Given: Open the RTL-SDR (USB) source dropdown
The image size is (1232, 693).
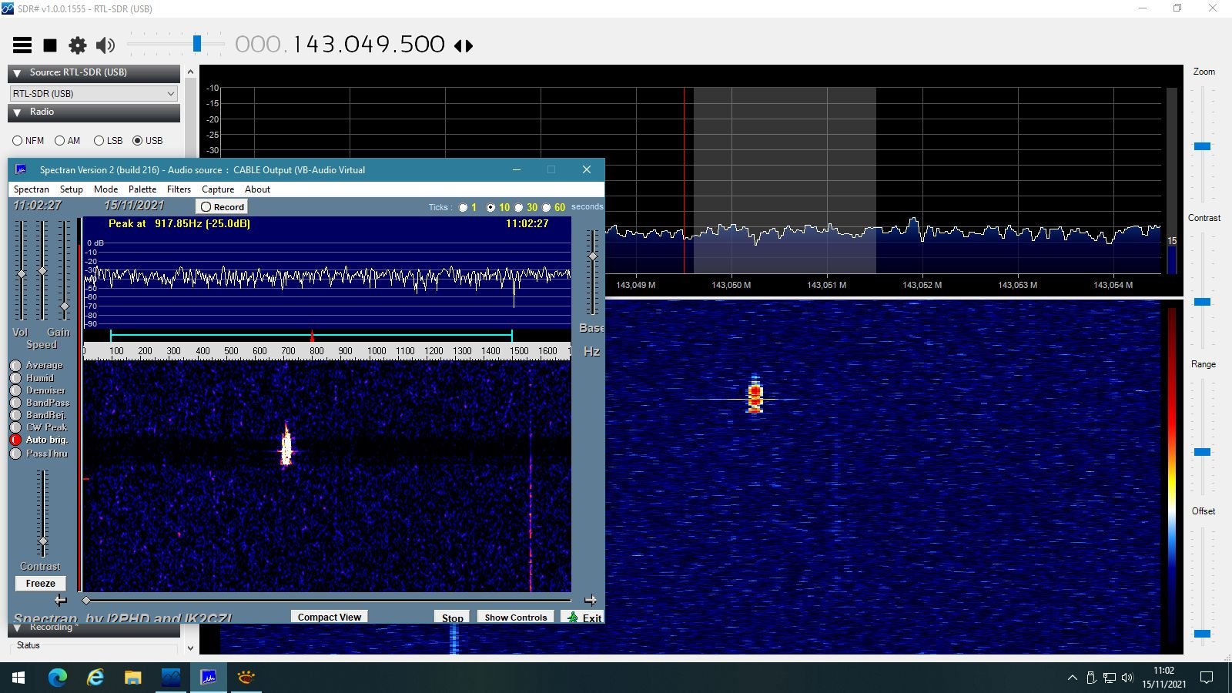Looking at the screenshot, I should pos(94,93).
